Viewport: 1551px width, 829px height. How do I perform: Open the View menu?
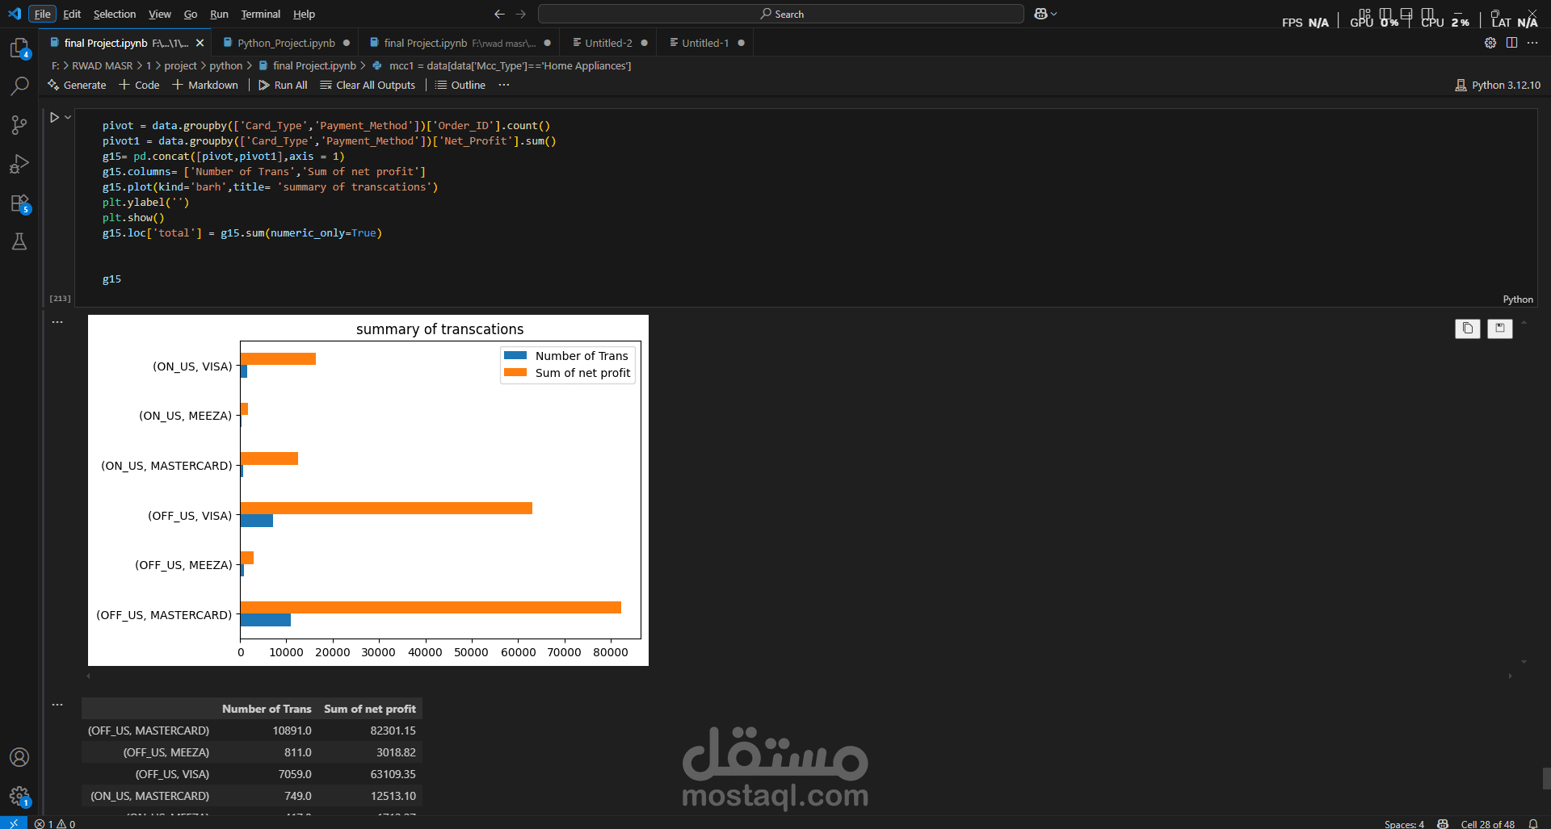pyautogui.click(x=160, y=14)
